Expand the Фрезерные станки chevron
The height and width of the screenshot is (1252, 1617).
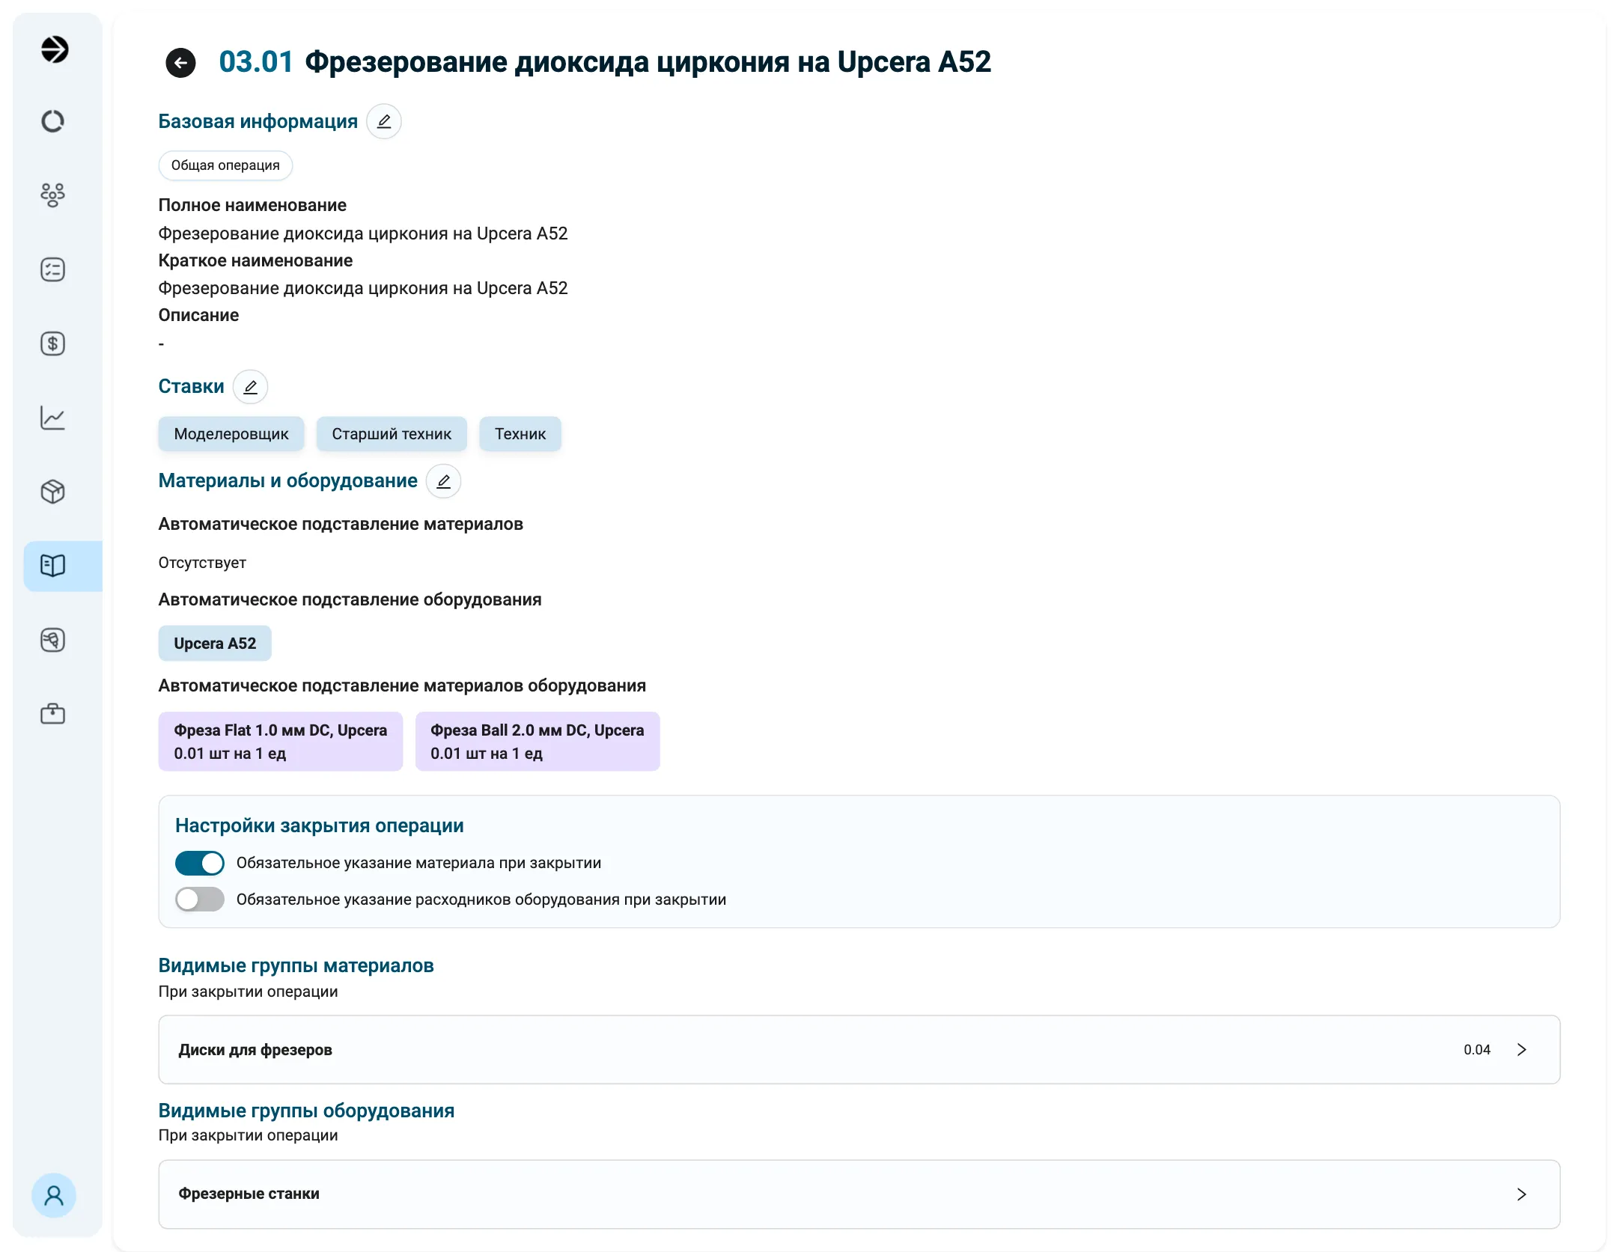point(1521,1194)
